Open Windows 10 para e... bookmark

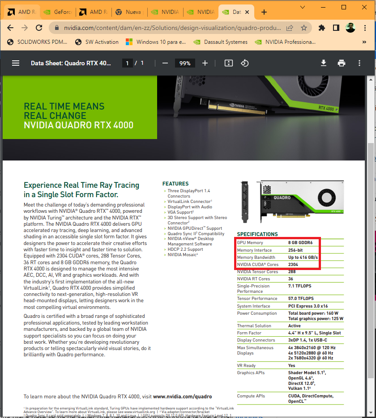pos(156,42)
